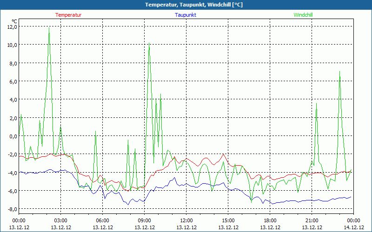
Task: Click the '2,0' y-axis value
Action: tap(13, 118)
